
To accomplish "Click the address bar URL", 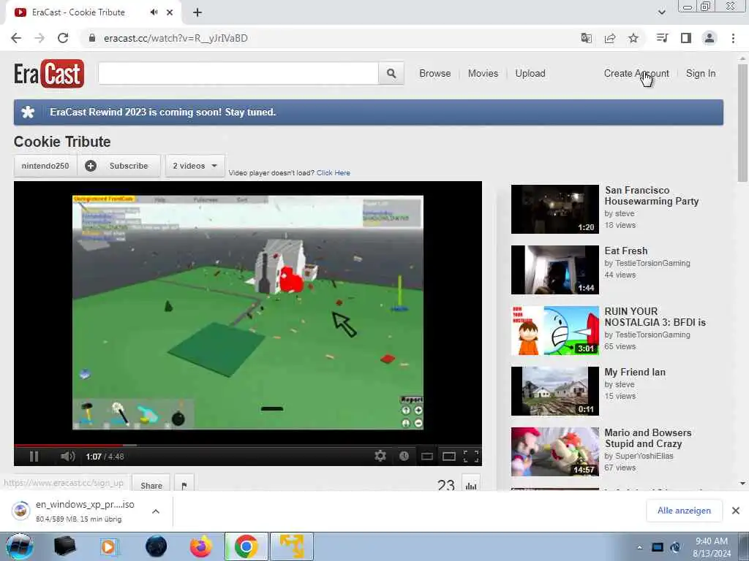I will (176, 38).
